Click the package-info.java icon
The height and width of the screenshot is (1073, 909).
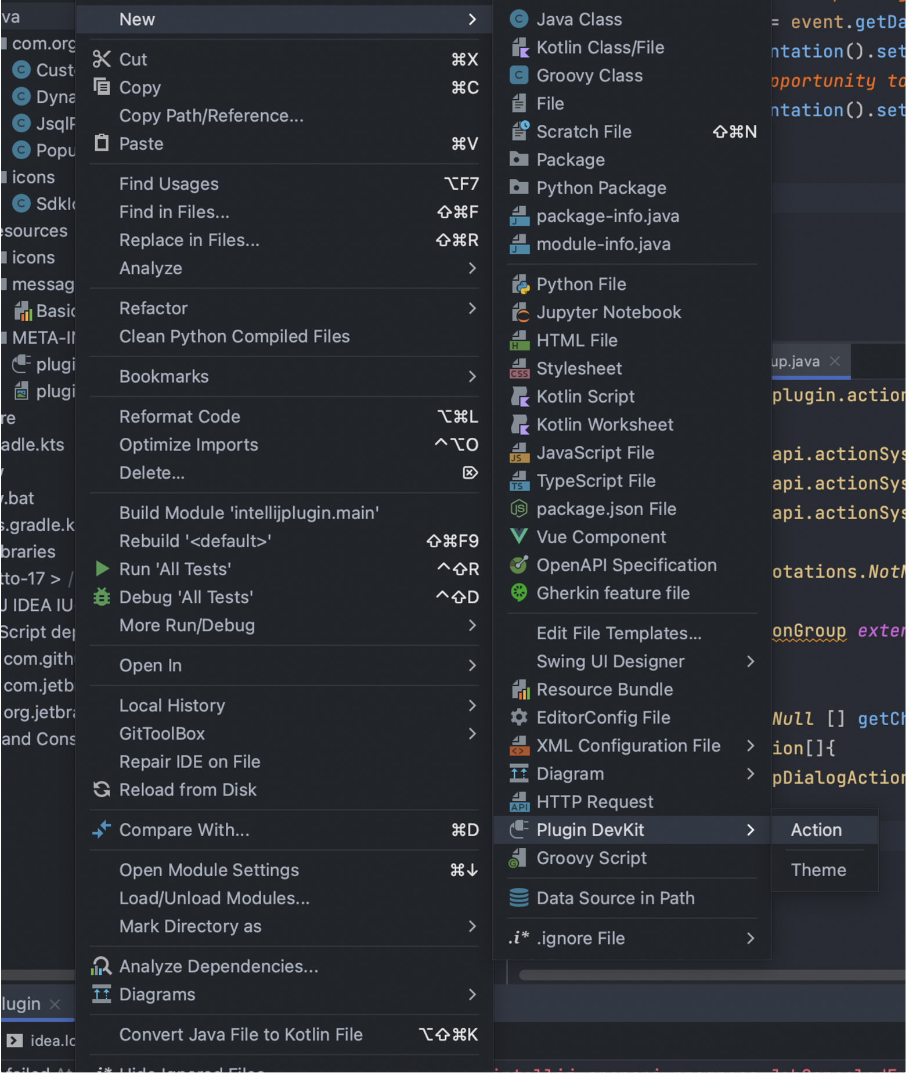pyautogui.click(x=520, y=216)
